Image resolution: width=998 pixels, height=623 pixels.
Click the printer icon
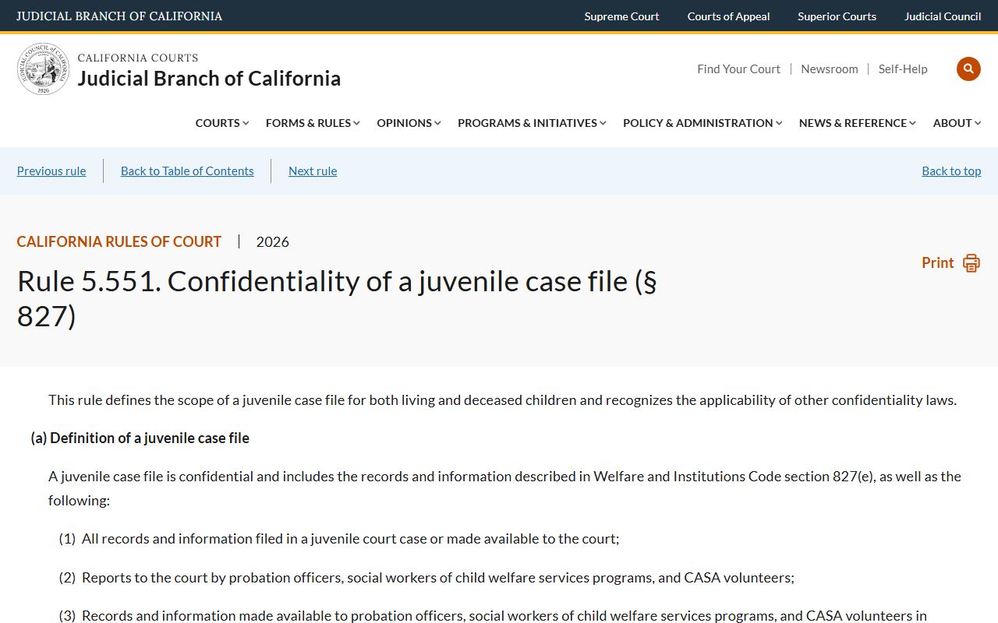click(x=971, y=263)
